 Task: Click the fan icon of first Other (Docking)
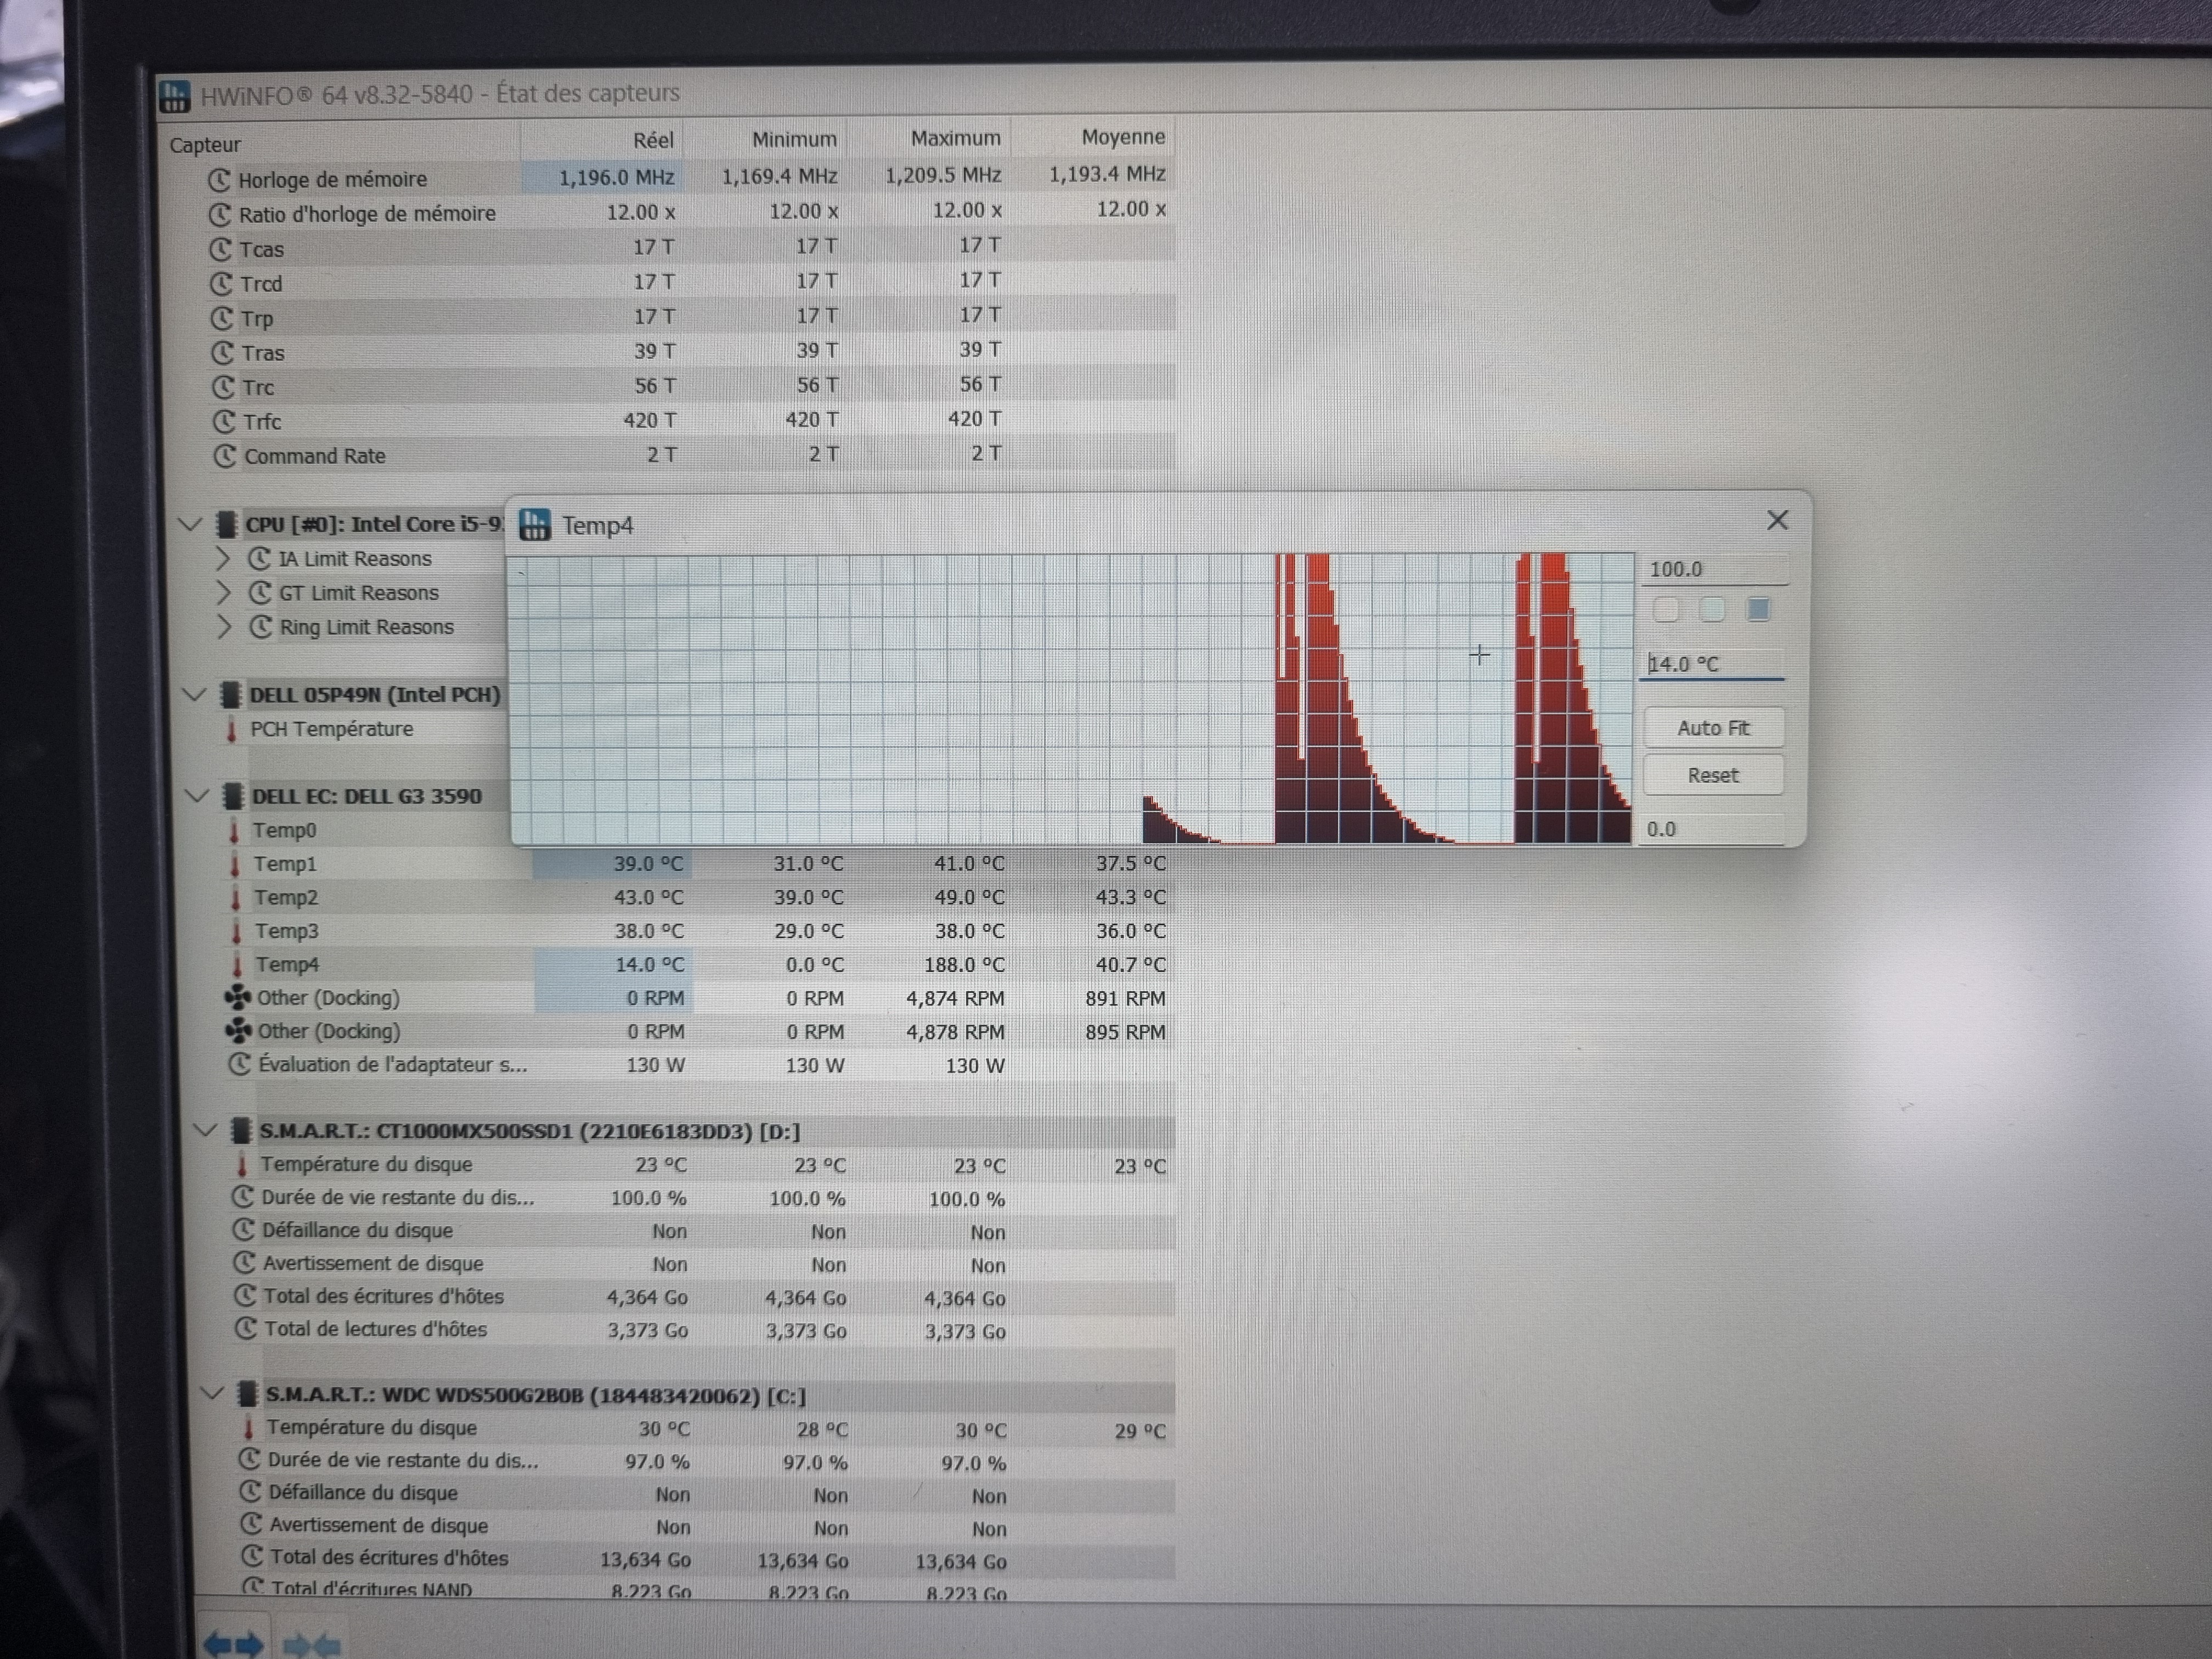click(x=238, y=997)
